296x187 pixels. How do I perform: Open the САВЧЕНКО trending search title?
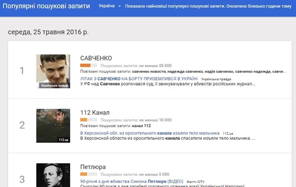click(x=96, y=58)
